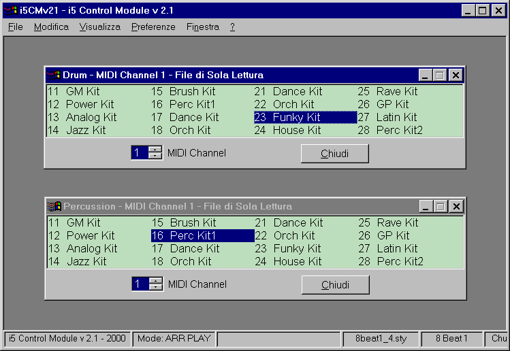Click the MIDI Channel field in Drum window
Viewport: 510px width, 351px height.
point(140,153)
